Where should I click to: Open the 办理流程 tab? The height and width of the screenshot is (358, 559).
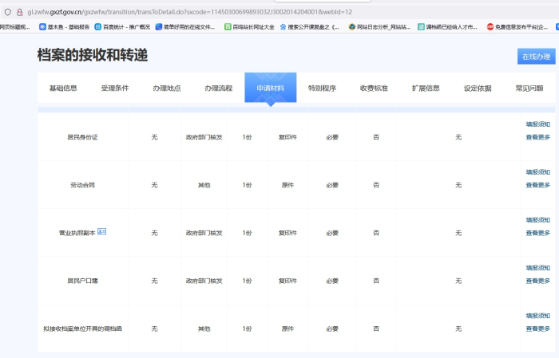tap(218, 88)
